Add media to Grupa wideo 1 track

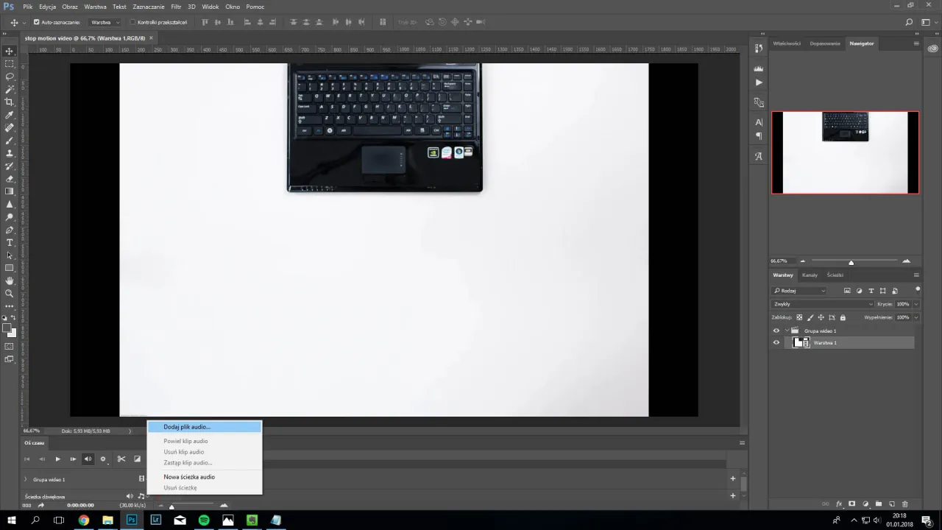(x=732, y=479)
